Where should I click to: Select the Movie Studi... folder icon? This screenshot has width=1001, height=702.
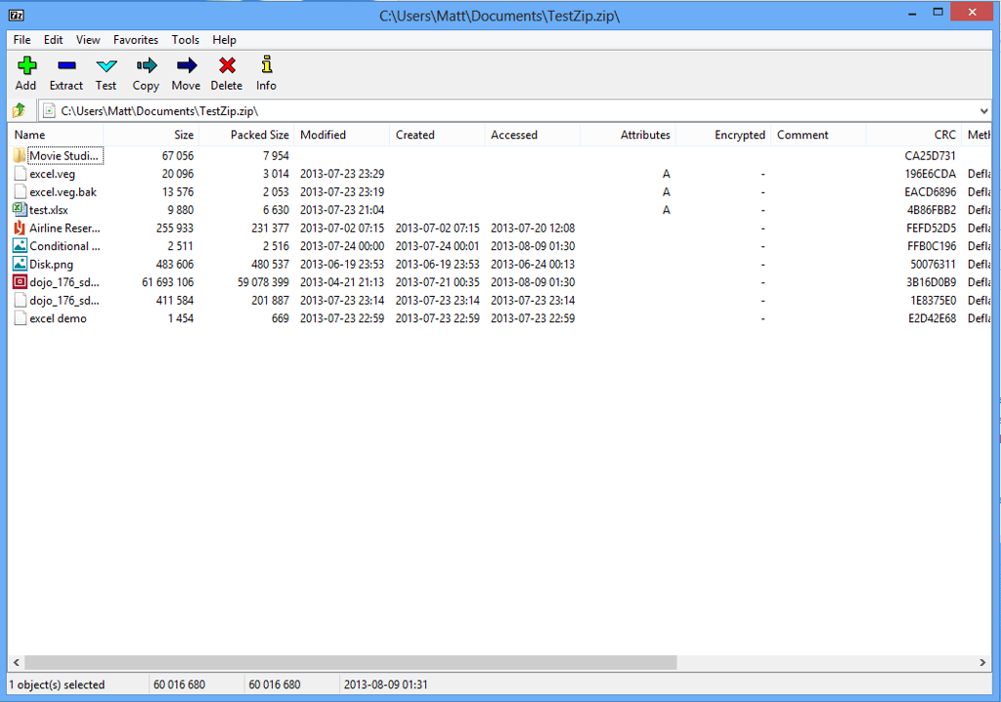tap(20, 155)
